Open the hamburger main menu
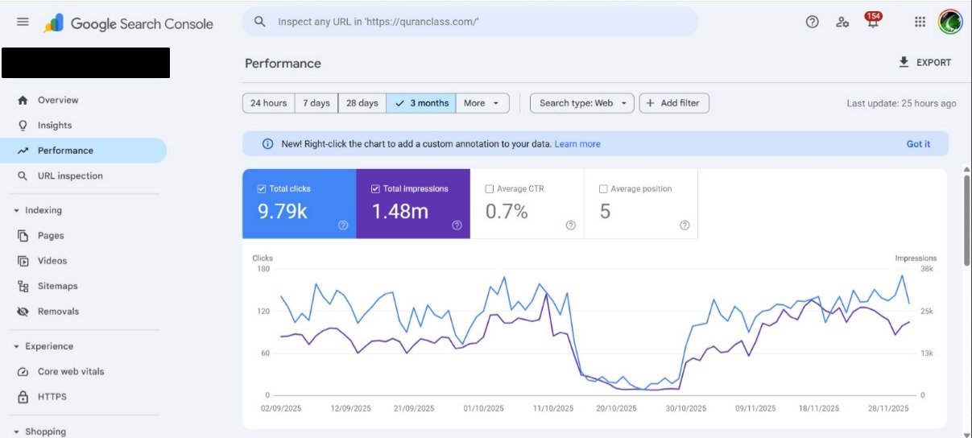The image size is (972, 438). click(23, 22)
